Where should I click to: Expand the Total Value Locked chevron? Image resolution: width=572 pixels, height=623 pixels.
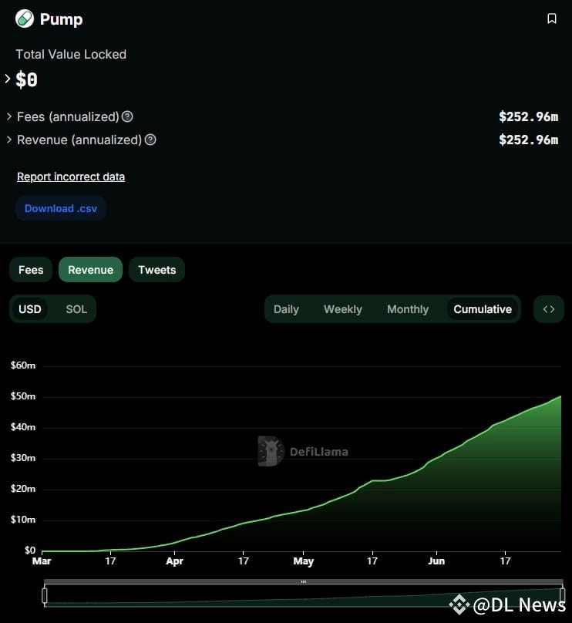pyautogui.click(x=8, y=79)
